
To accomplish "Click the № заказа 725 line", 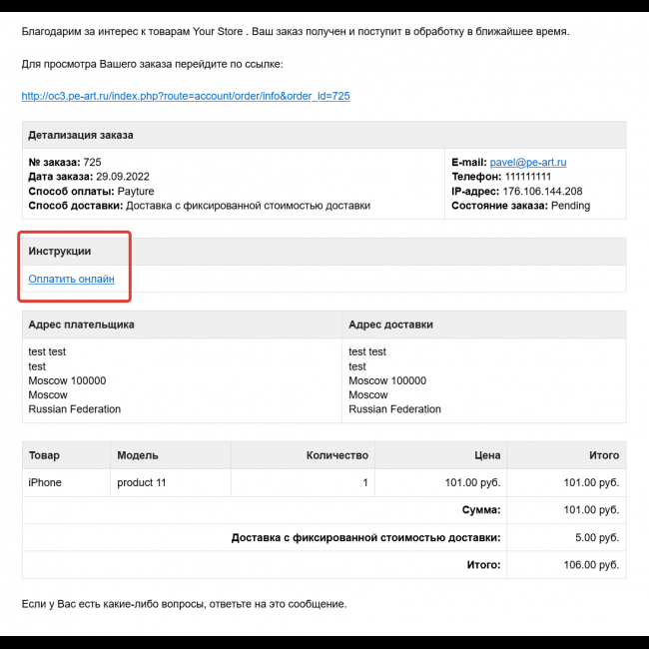I will 65,163.
